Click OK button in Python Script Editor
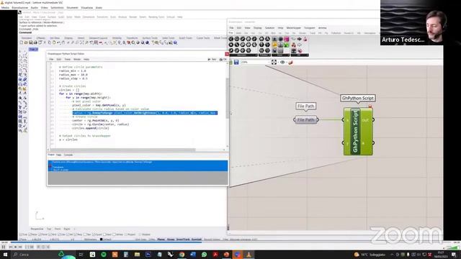This screenshot has width=461, height=259. coord(223,59)
